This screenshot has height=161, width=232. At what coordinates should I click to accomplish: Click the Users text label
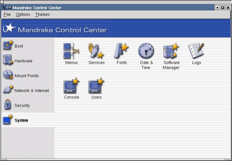click(96, 97)
